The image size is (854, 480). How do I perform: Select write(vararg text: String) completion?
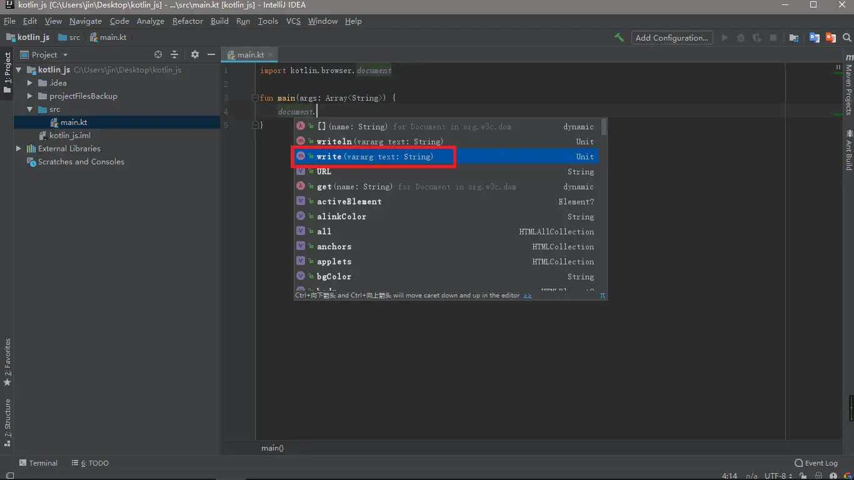tap(446, 156)
